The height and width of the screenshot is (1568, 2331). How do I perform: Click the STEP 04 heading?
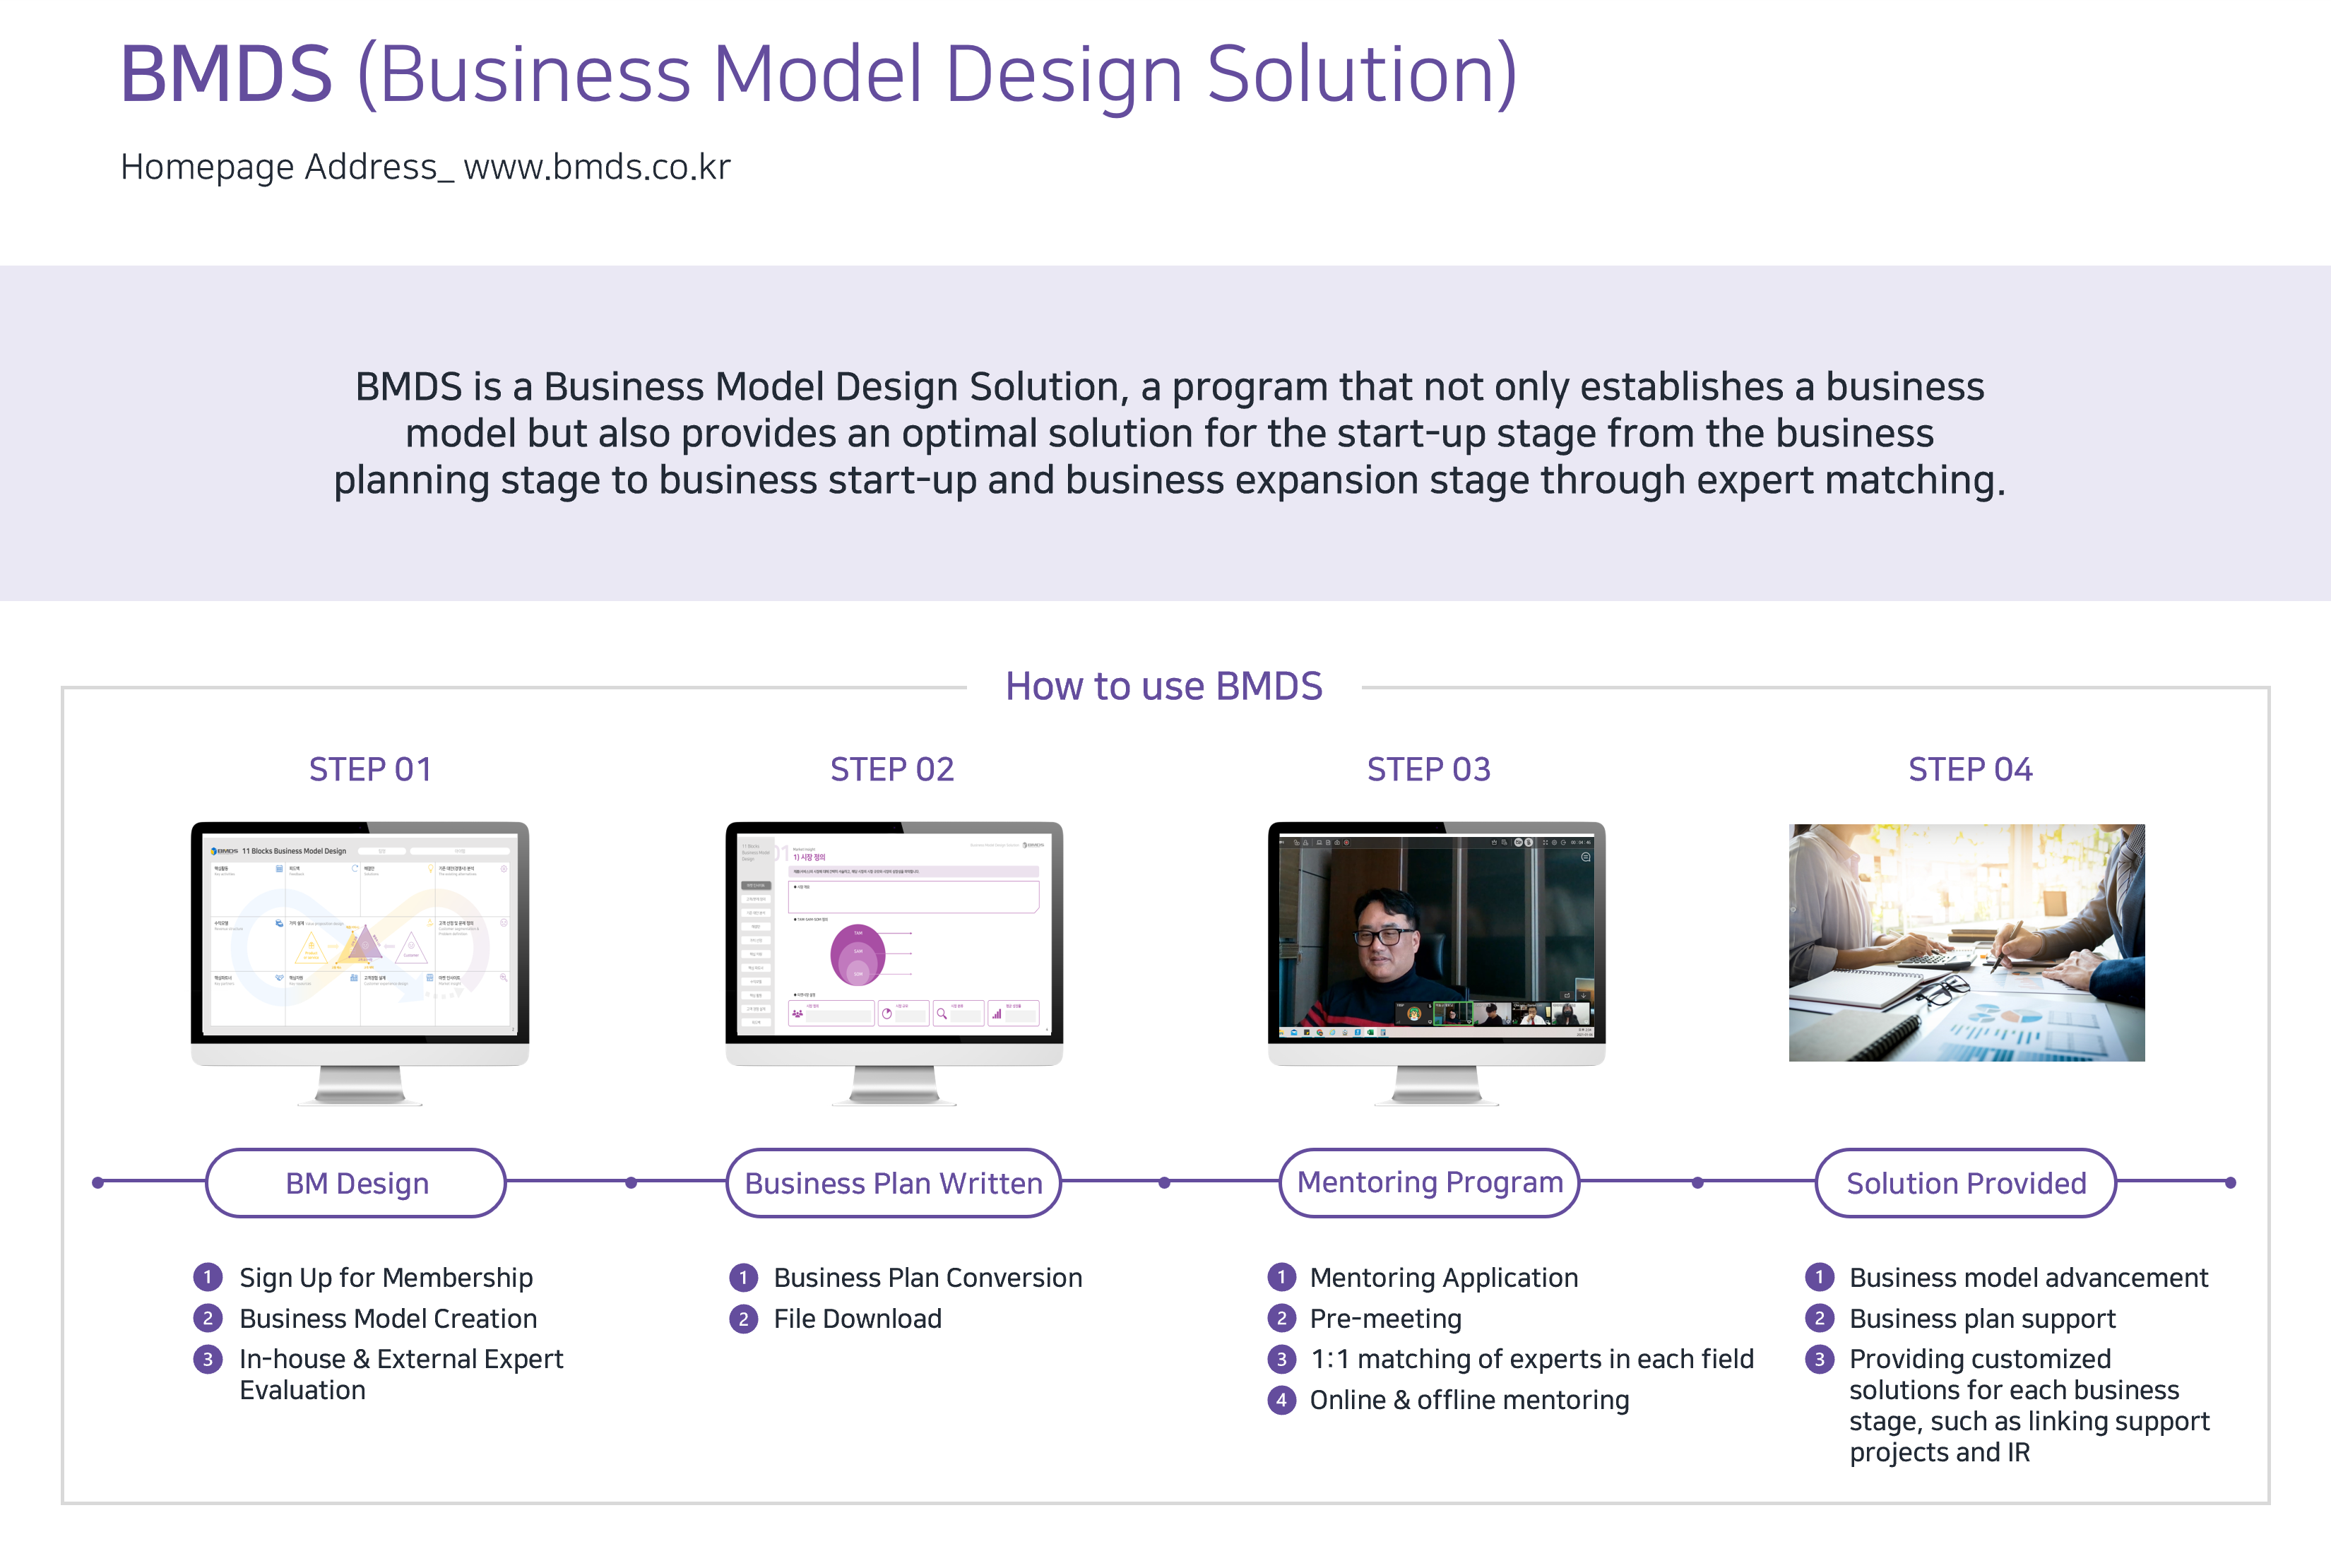pyautogui.click(x=1970, y=769)
